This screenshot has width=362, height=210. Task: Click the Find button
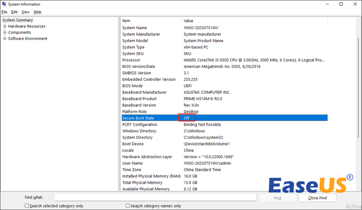point(277,198)
